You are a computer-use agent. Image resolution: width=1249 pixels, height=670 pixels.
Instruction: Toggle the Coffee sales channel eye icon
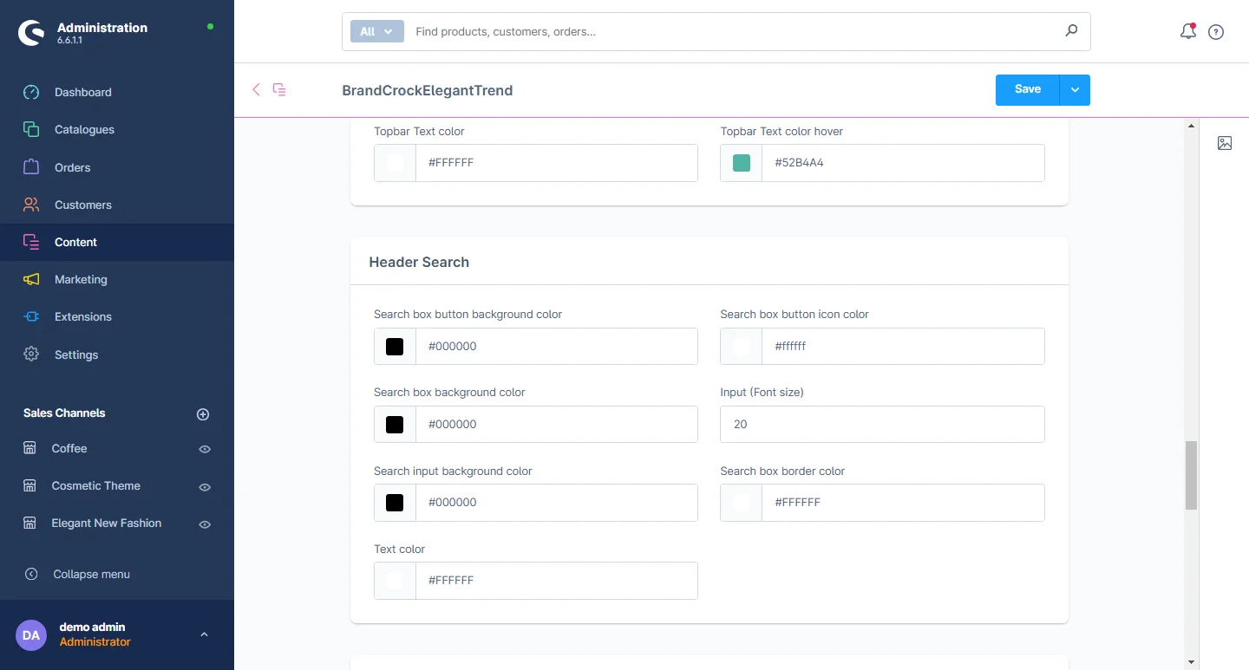click(205, 449)
